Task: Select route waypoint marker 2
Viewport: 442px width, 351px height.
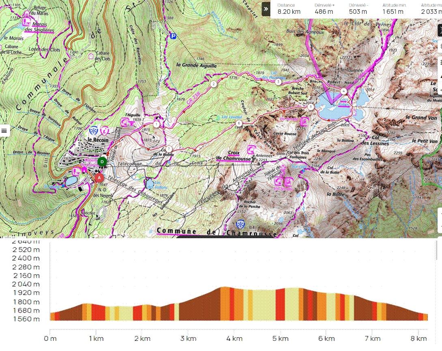Action: [x=213, y=84]
